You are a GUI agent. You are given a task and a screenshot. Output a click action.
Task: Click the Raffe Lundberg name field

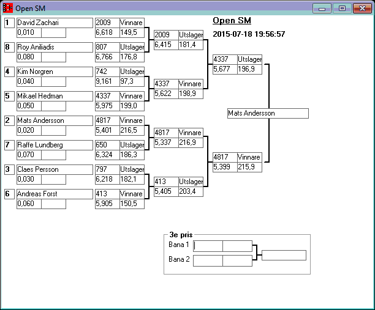(54, 145)
